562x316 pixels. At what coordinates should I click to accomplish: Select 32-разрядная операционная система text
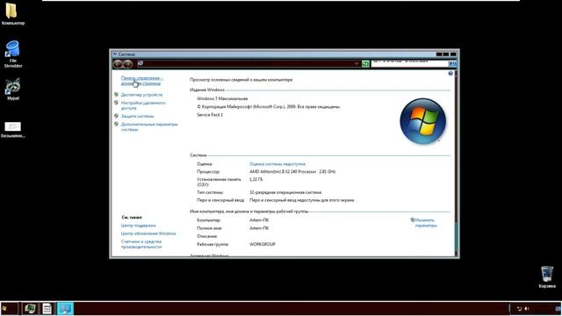285,192
